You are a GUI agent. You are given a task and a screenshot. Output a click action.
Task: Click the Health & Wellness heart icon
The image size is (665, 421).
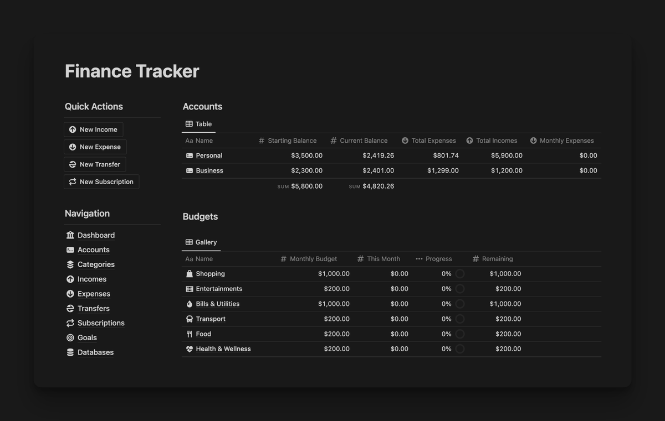(x=190, y=349)
